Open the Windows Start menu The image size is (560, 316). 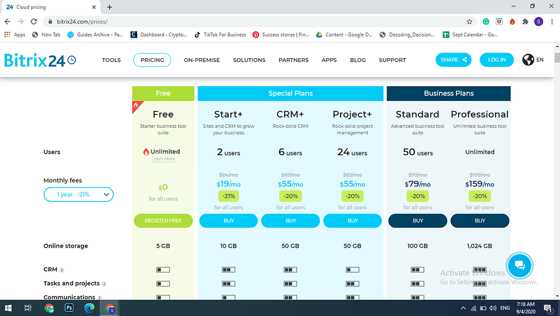(8, 308)
